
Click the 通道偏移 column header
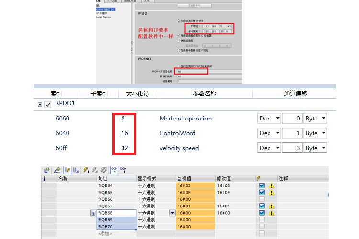point(295,94)
